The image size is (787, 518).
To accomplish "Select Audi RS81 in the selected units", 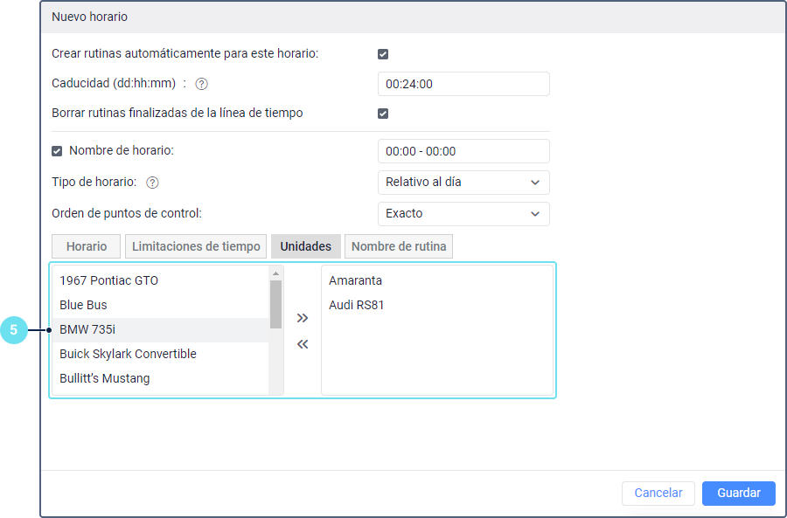I will click(x=357, y=305).
